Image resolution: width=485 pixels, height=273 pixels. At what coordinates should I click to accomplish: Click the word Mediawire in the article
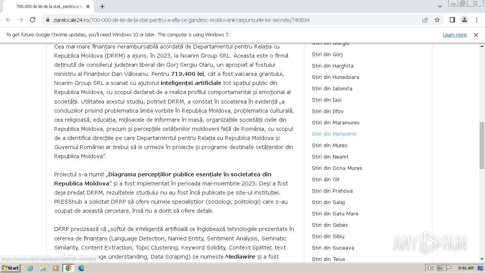[240, 257]
